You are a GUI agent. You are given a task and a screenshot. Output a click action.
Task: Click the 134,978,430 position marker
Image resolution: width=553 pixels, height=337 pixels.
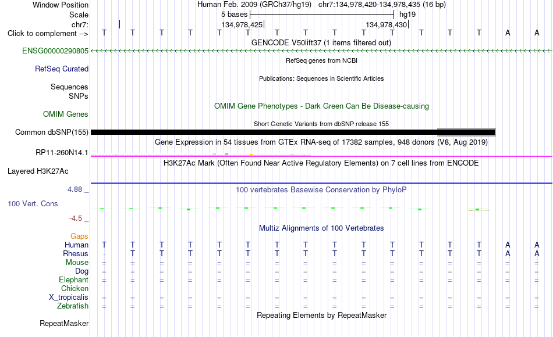387,25
